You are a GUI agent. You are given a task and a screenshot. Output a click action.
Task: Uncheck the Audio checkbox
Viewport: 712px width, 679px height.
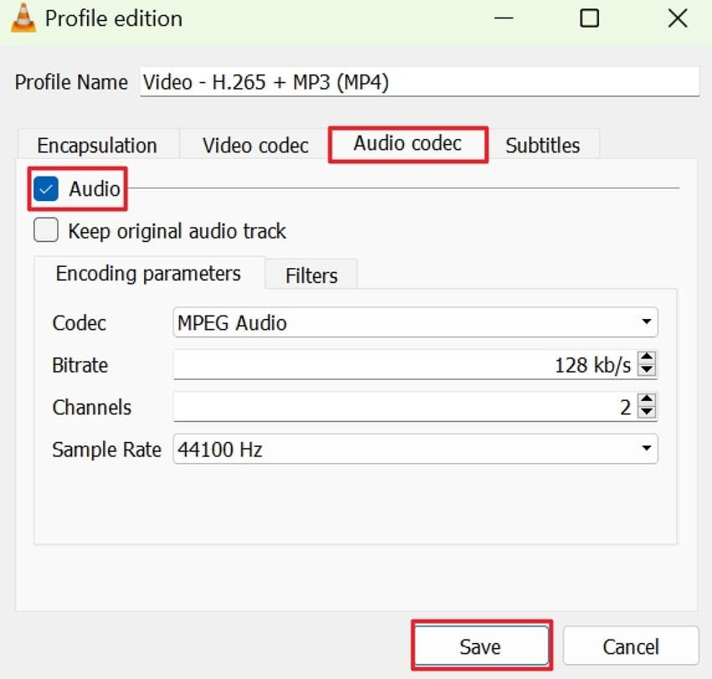pyautogui.click(x=46, y=188)
